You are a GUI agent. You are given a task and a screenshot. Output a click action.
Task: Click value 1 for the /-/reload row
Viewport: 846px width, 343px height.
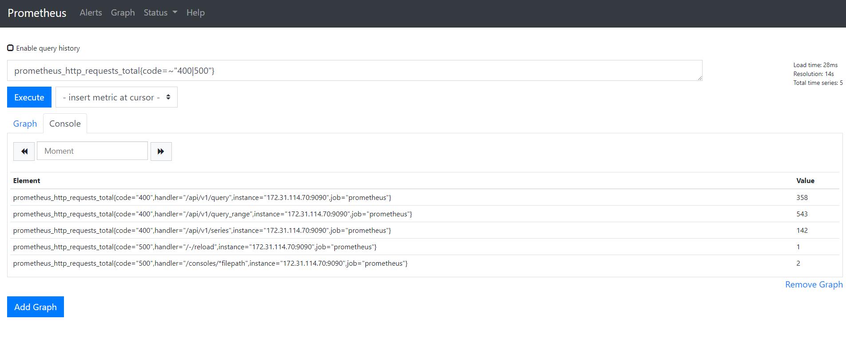pos(798,247)
